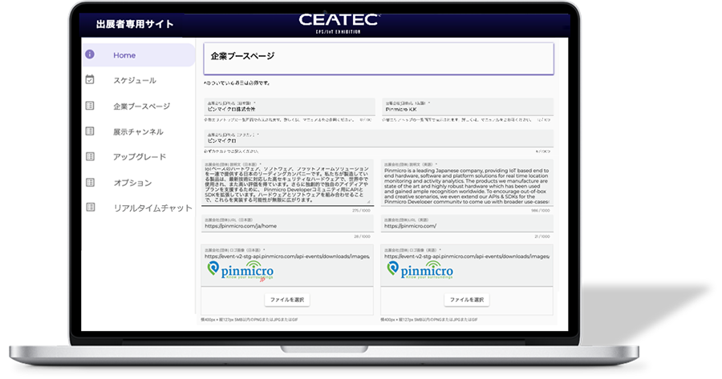Click the list icon beside アップグレード
This screenshot has width=722, height=379.
(x=90, y=156)
